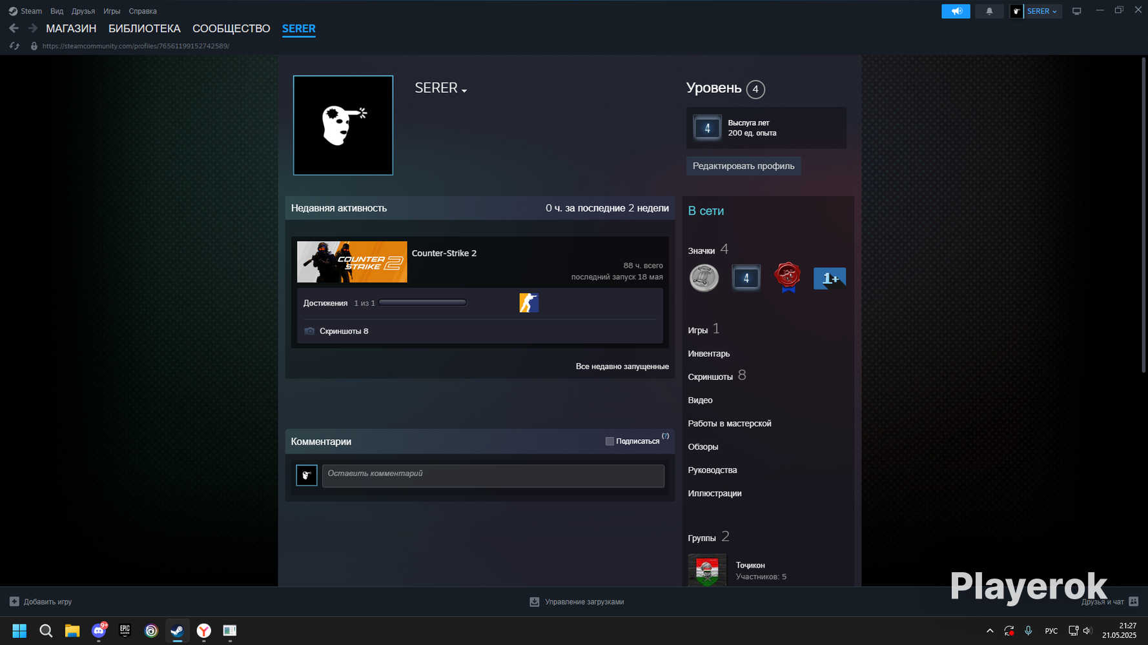Open the Все недавно запущенные link

coord(622,366)
